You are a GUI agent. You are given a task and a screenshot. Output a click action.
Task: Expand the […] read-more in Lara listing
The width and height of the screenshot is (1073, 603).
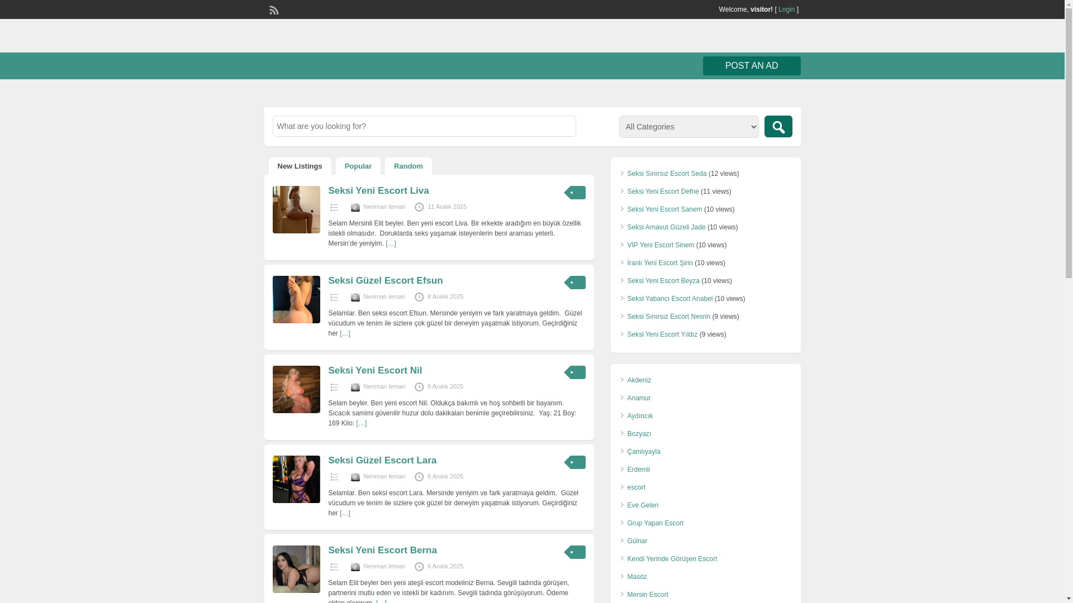tap(345, 513)
